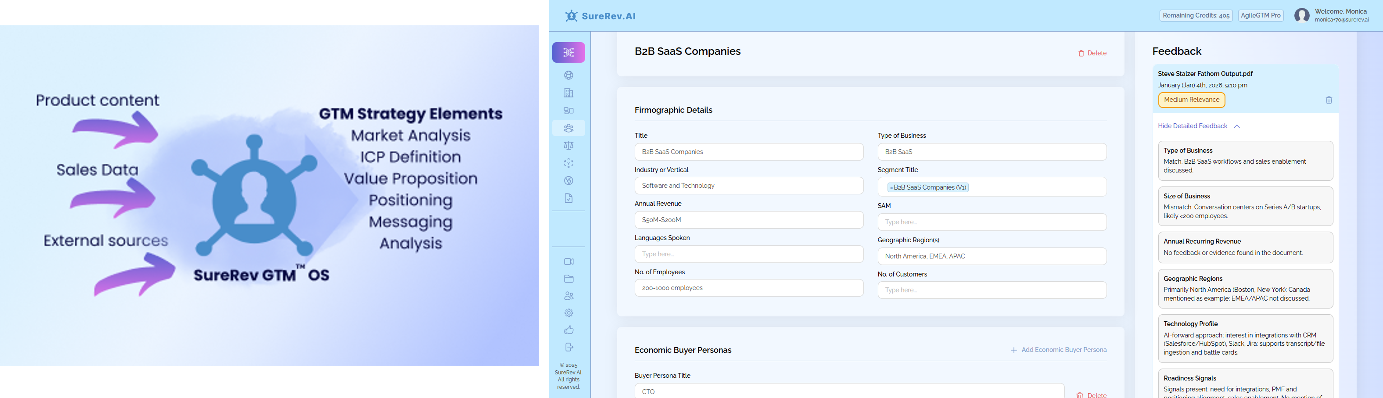
Task: Select the highlighted personas people icon
Action: (569, 128)
